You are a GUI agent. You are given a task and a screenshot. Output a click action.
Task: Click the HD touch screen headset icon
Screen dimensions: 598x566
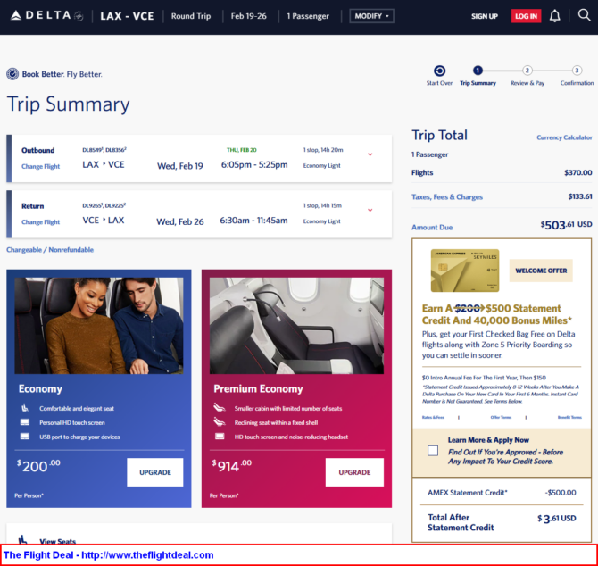click(220, 436)
